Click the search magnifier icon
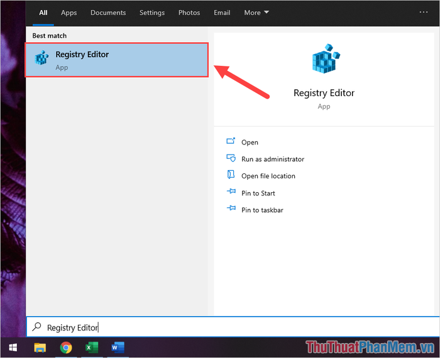Viewport: 440px width, 358px height. (x=36, y=327)
